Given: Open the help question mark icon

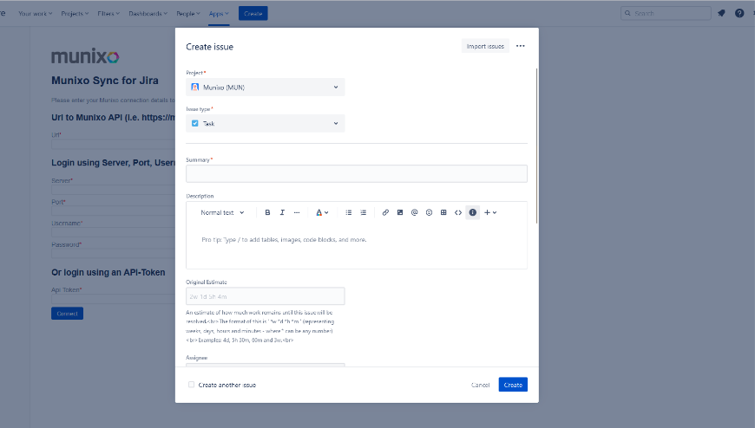Looking at the screenshot, I should (739, 14).
